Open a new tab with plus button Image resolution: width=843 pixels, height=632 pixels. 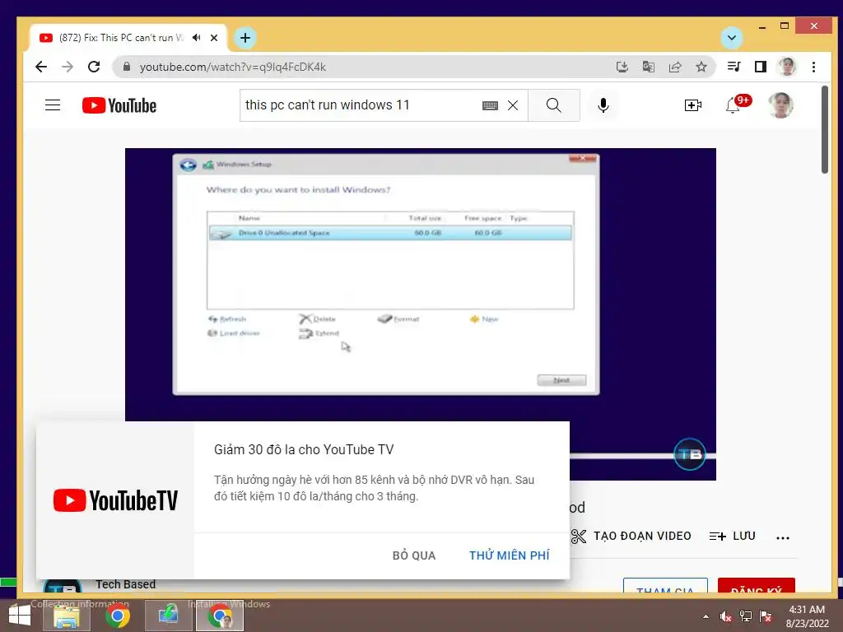[245, 38]
